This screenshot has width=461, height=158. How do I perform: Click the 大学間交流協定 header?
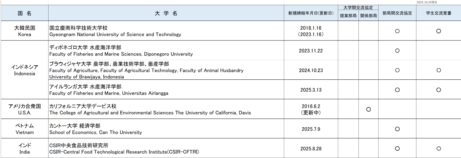click(x=358, y=8)
